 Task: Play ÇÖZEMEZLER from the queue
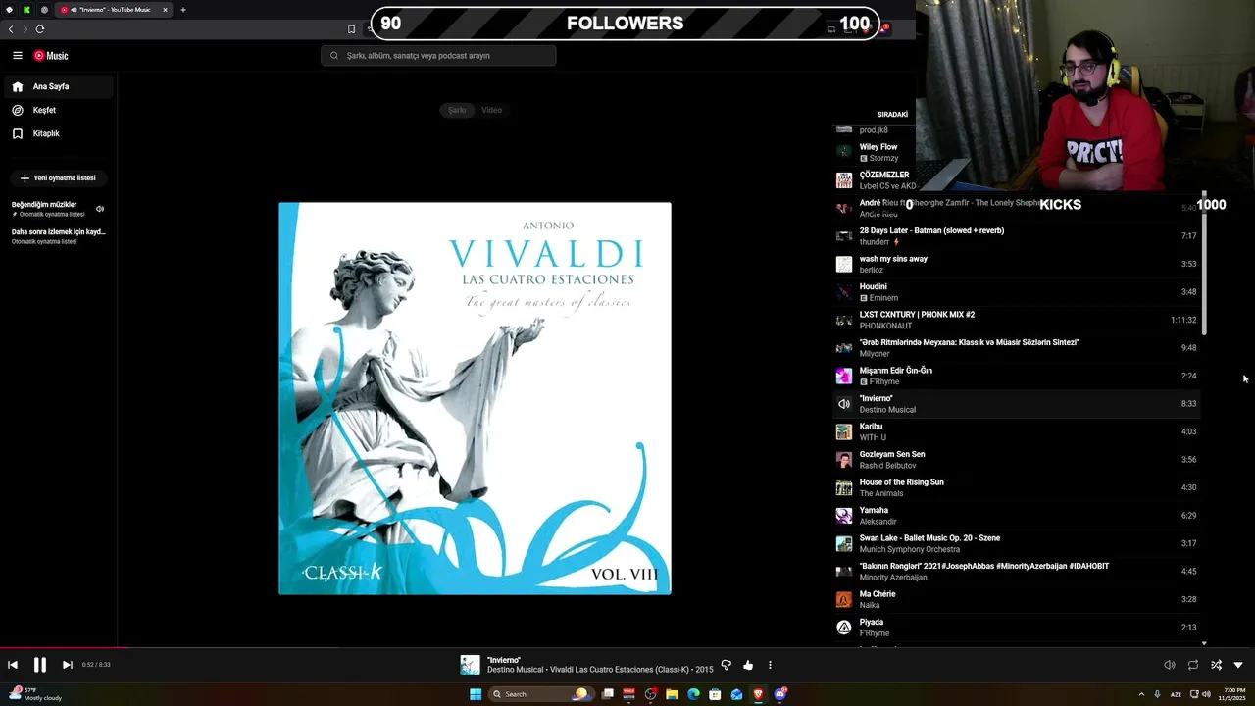click(1016, 180)
